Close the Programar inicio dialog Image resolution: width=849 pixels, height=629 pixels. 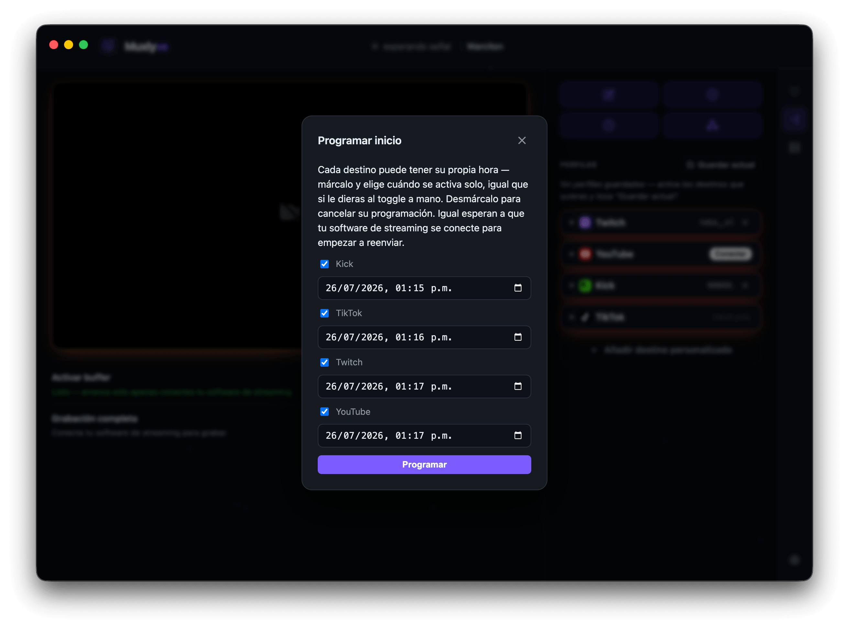522,140
